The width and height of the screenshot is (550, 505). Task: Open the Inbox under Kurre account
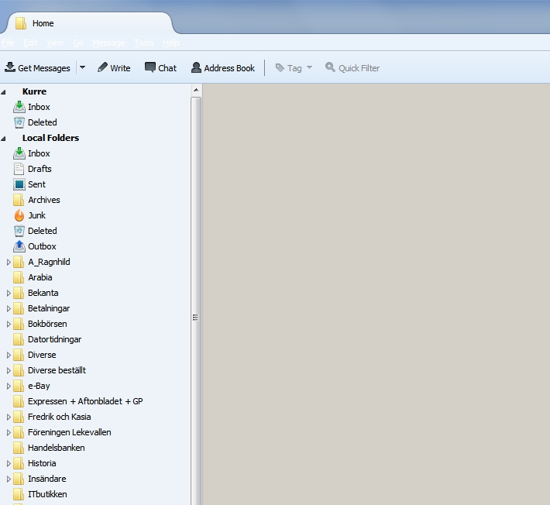39,107
